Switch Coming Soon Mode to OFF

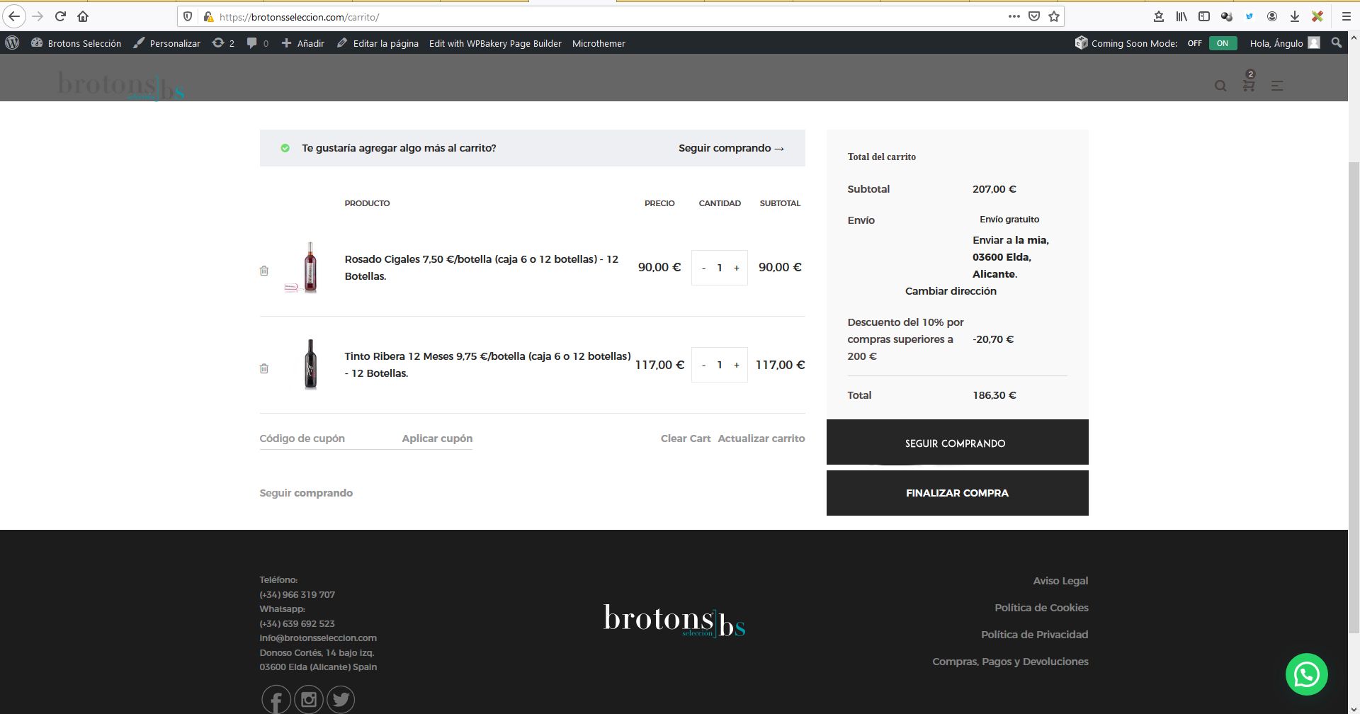point(1195,43)
